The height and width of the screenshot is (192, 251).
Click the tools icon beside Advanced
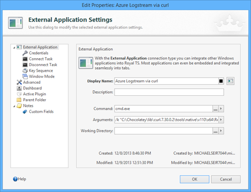(x=19, y=82)
